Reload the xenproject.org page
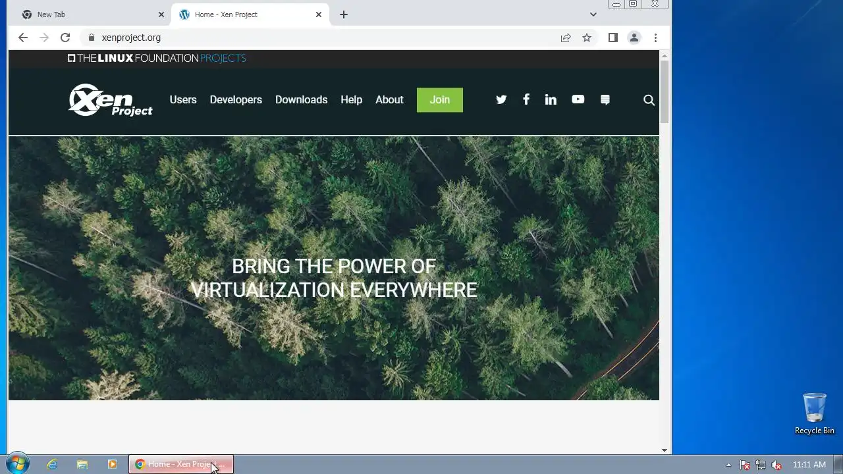Screen dimensions: 843x474 tap(65, 38)
